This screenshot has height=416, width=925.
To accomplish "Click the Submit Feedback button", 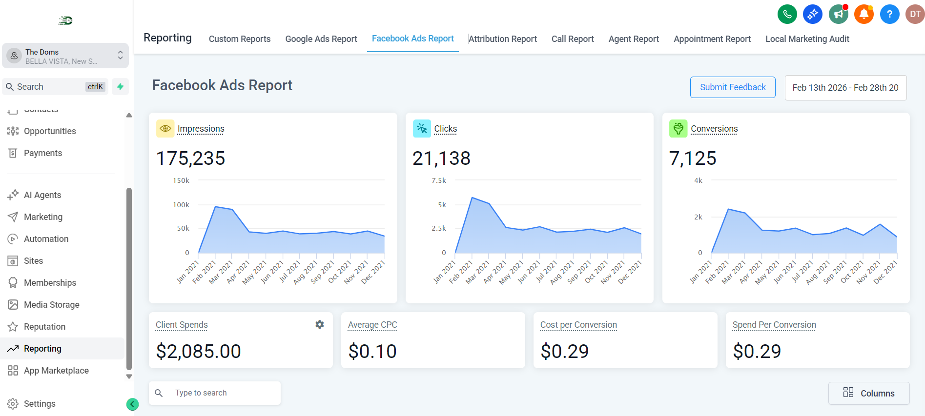I will (x=732, y=87).
